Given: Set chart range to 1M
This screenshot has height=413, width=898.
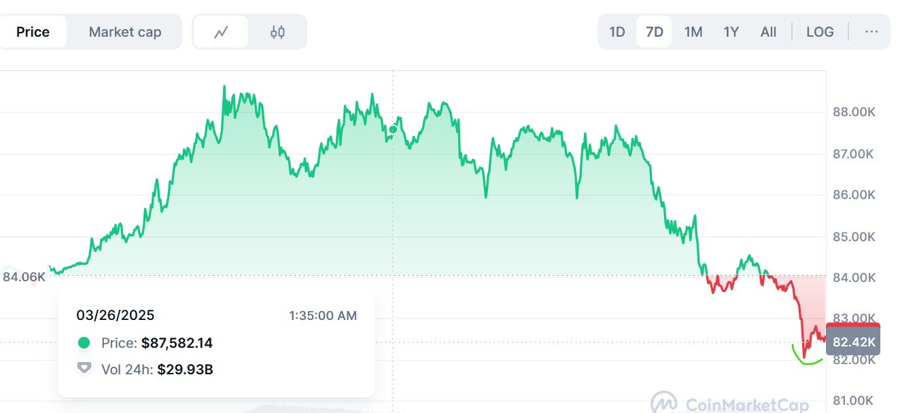Looking at the screenshot, I should click(693, 32).
